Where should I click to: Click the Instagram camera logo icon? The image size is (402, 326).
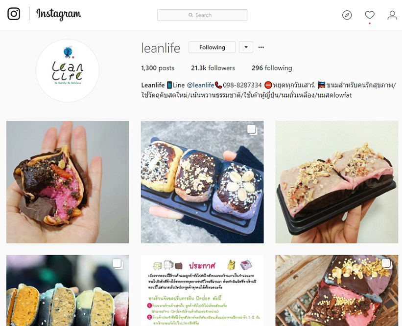coord(14,14)
